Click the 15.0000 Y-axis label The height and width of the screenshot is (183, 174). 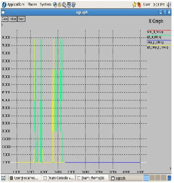point(6,139)
